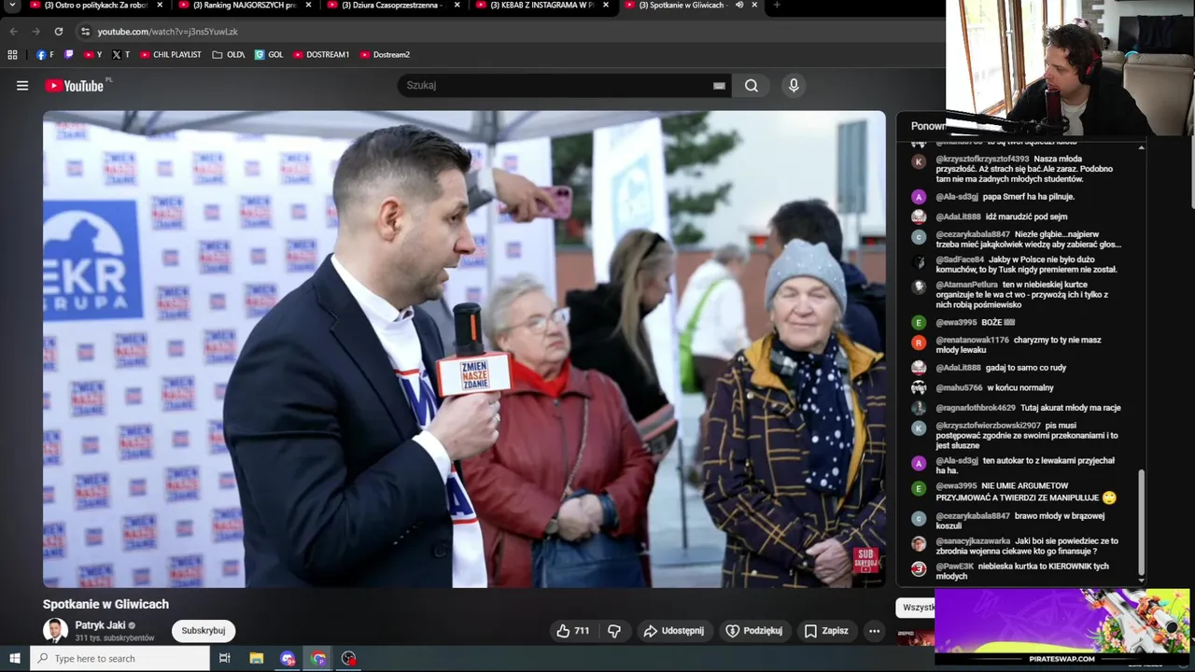The image size is (1195, 672).
Task: Reload the page with the refresh icon
Action: [59, 31]
